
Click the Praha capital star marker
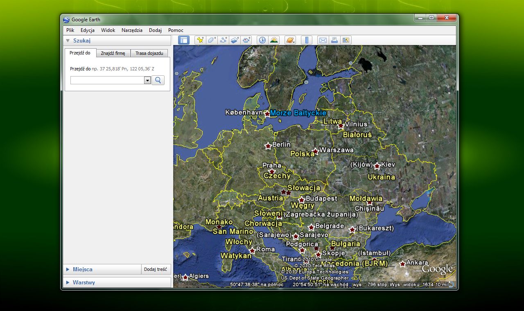[272, 171]
